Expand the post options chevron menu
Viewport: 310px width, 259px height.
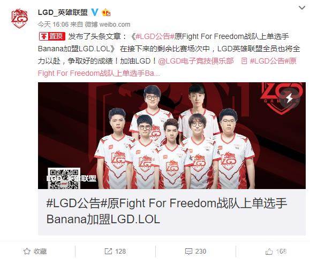coord(302,8)
